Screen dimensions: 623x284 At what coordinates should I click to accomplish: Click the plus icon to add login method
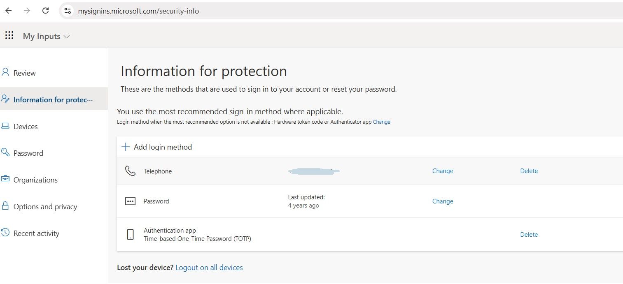click(125, 147)
